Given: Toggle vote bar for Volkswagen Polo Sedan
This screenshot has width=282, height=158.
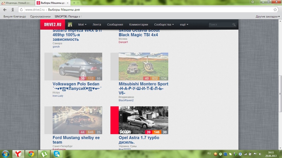Looking at the screenshot, I should (x=48, y=66).
